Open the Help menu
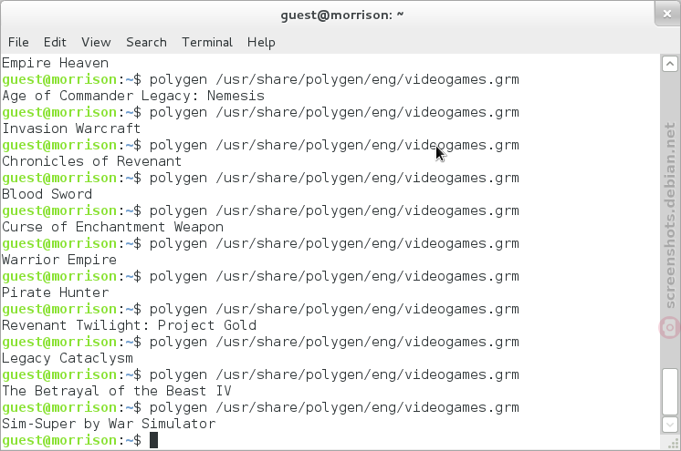The height and width of the screenshot is (451, 681). (261, 43)
